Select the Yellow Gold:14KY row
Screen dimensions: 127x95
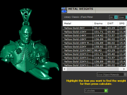94,35
